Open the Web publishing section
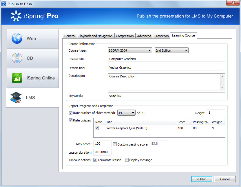 pos(32,39)
